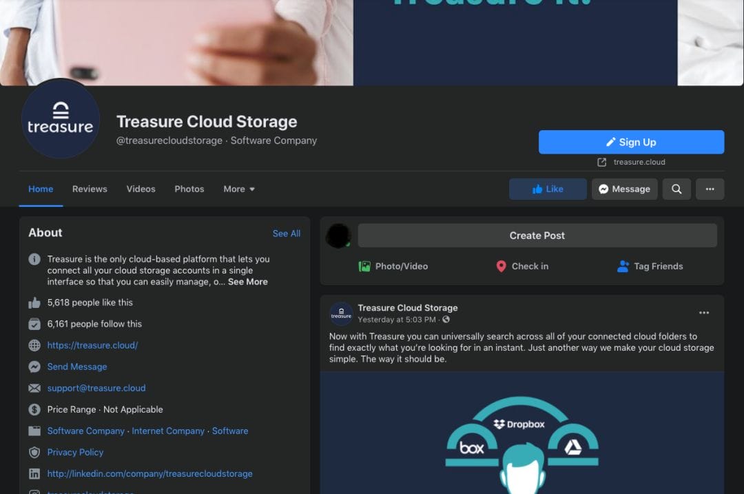744x494 pixels.
Task: Click the folder category icon
Action: click(x=34, y=431)
